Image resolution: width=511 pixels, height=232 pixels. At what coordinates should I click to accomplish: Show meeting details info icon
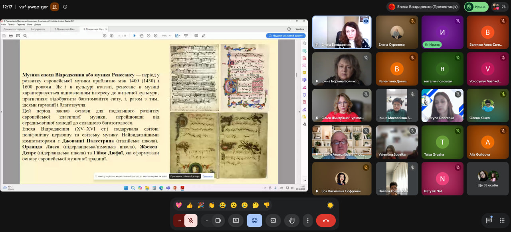click(65, 7)
